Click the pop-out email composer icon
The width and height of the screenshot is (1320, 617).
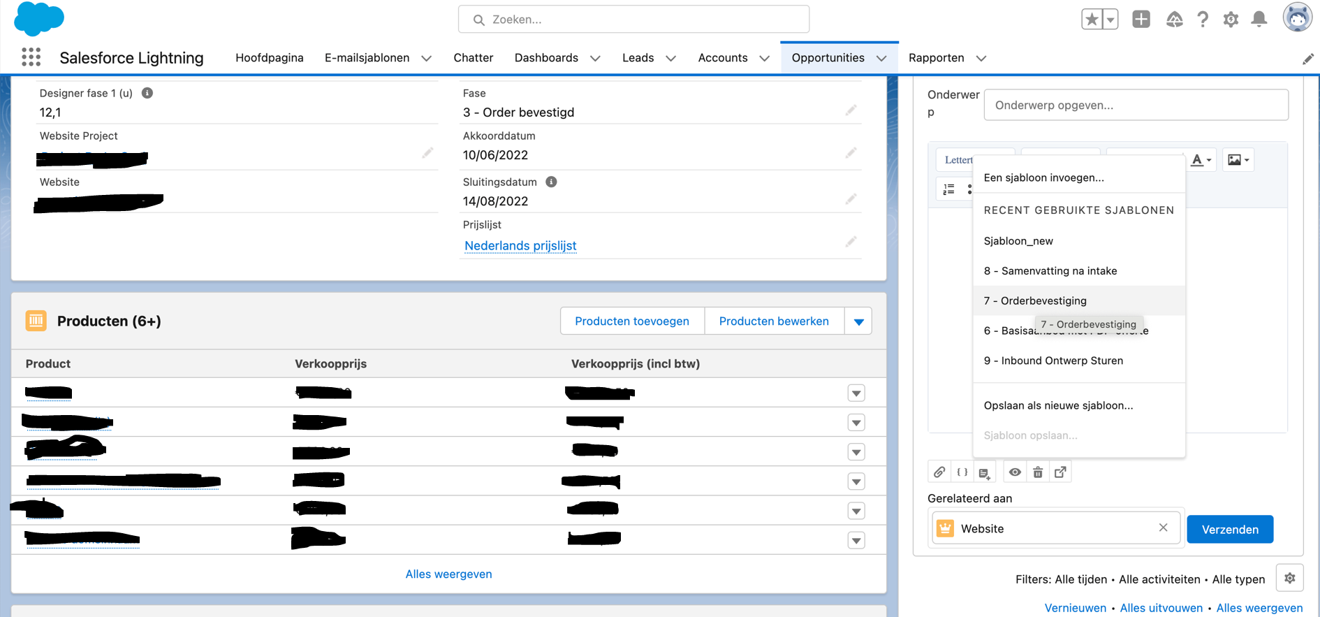tap(1060, 472)
